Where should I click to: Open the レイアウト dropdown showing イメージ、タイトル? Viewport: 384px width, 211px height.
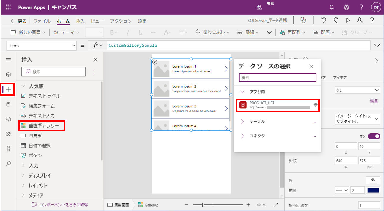click(357, 119)
